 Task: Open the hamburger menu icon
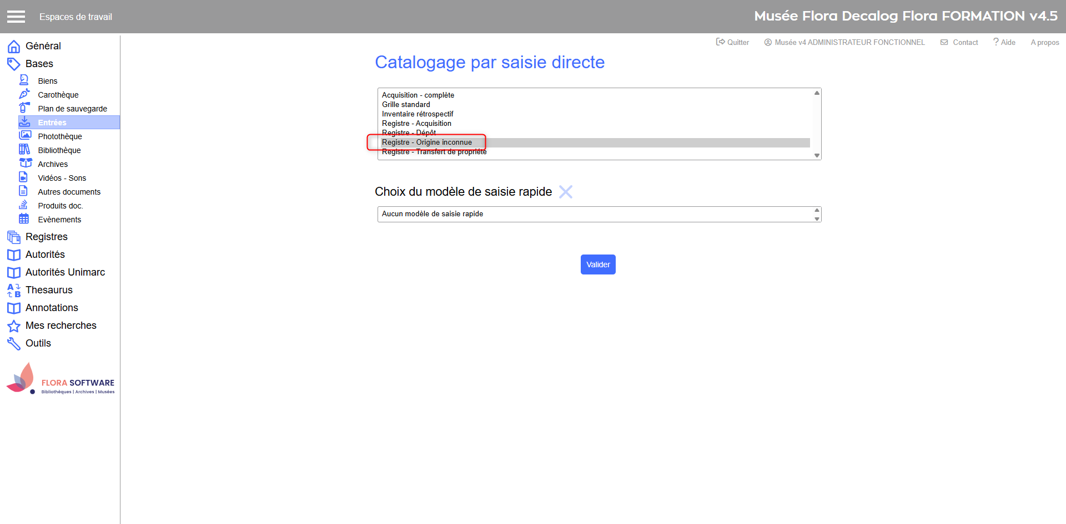click(16, 17)
